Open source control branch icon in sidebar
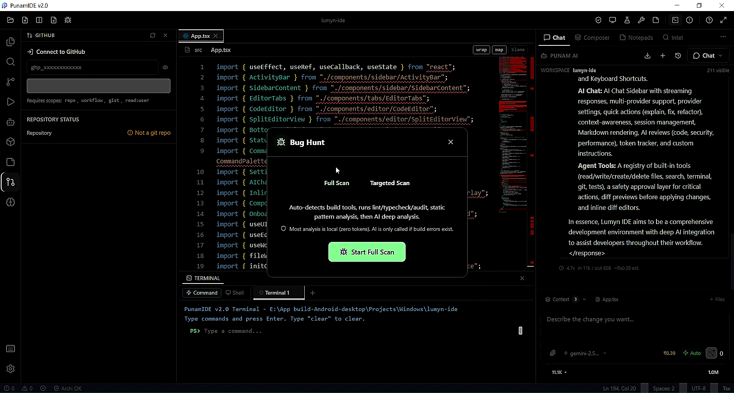Image resolution: width=734 pixels, height=393 pixels. pyautogui.click(x=11, y=82)
